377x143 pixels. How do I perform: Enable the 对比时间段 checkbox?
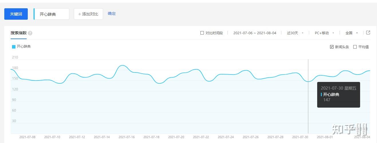pyautogui.click(x=202, y=33)
